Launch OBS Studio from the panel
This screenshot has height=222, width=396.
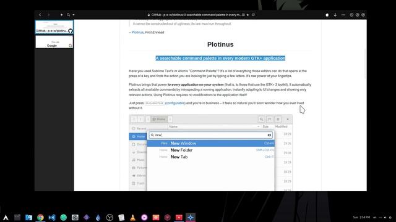[x=110, y=218]
